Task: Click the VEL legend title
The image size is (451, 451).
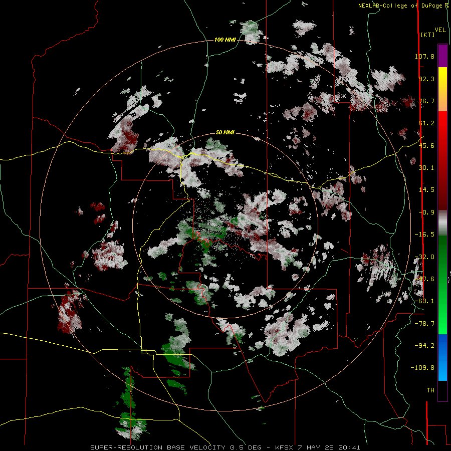Action: pyautogui.click(x=440, y=30)
